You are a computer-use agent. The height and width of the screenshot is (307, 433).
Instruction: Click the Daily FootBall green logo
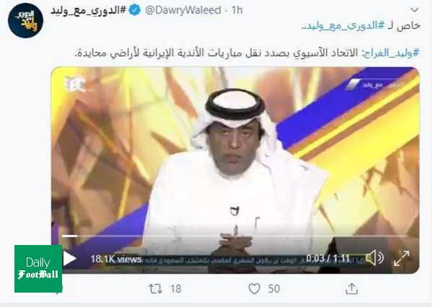pos(38,269)
